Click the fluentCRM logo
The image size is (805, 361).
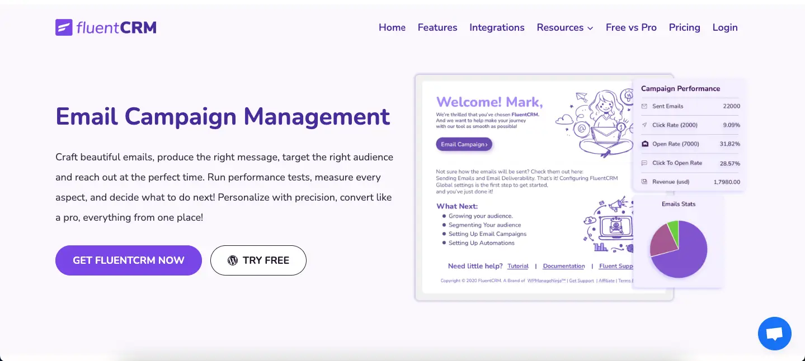[x=106, y=27]
